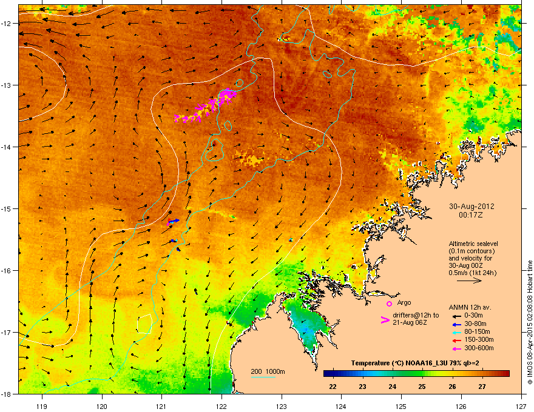Click the magenta drifters arrowhead legend symbol
Screen dimensions: 534x412
tap(385, 320)
